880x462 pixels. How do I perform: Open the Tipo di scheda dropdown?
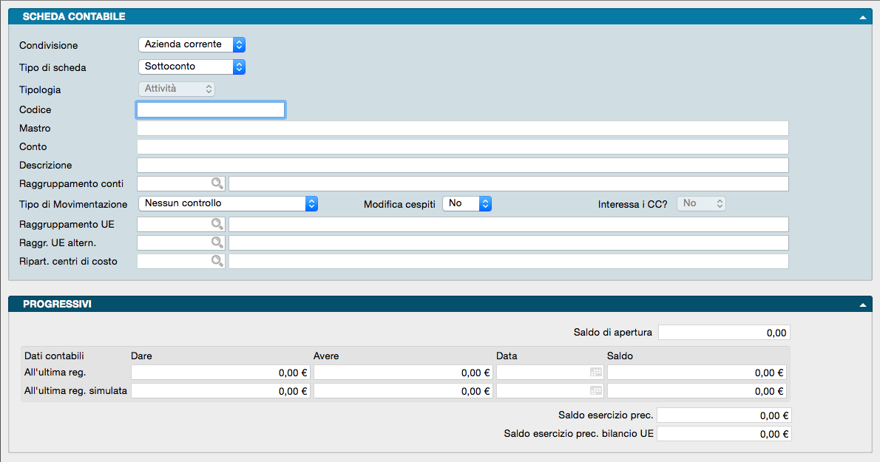192,67
